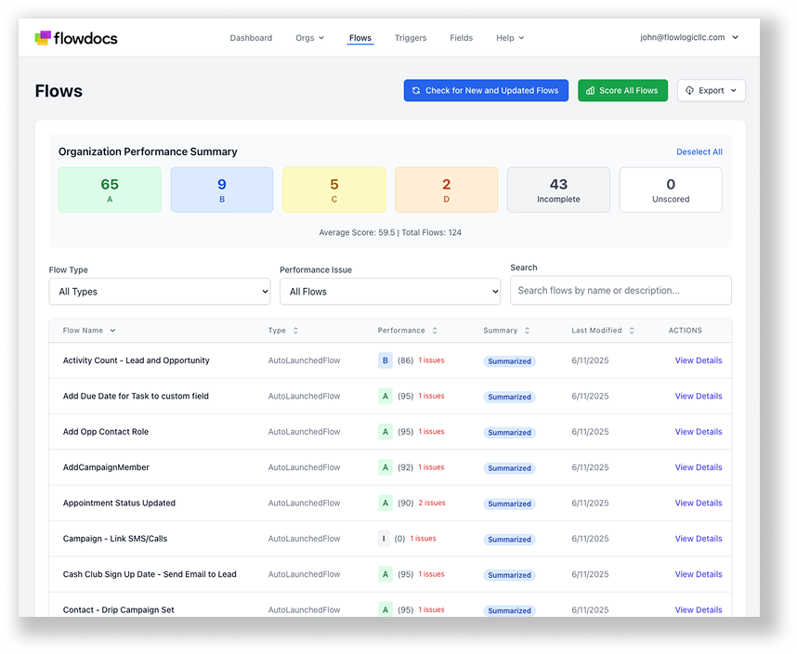Screen dimensions: 797x654
Task: Click Summarized badge for Appointment Status Updated row
Action: pos(509,504)
